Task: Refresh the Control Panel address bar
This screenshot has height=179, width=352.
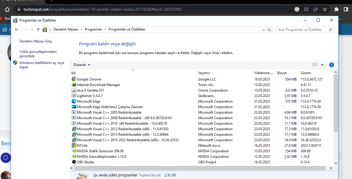Action: (x=270, y=30)
